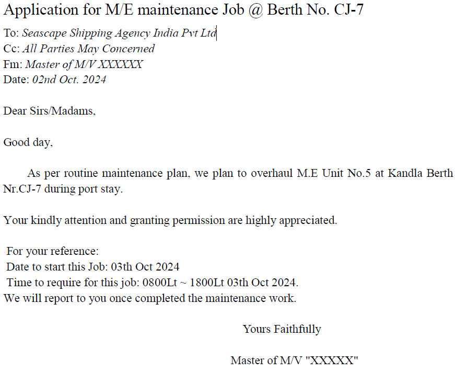Screen dimensions: 455x371
Task: Click the 'Your kindly attention' sentence
Action: click(x=170, y=220)
